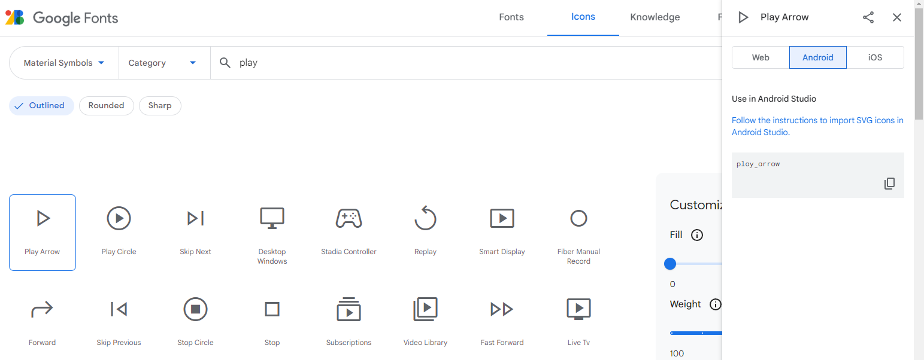Share the Play Arrow icon
This screenshot has height=360, width=924.
point(868,17)
